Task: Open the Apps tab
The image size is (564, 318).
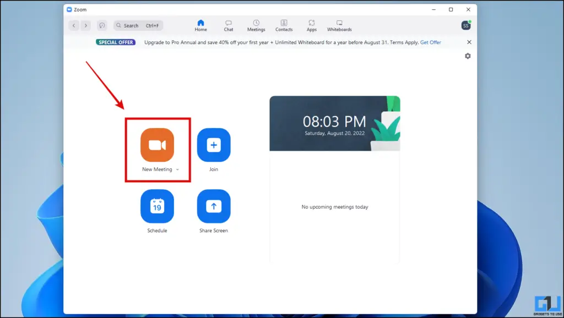Action: click(x=312, y=25)
